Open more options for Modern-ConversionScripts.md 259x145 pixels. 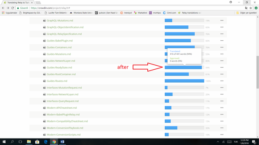(222, 135)
